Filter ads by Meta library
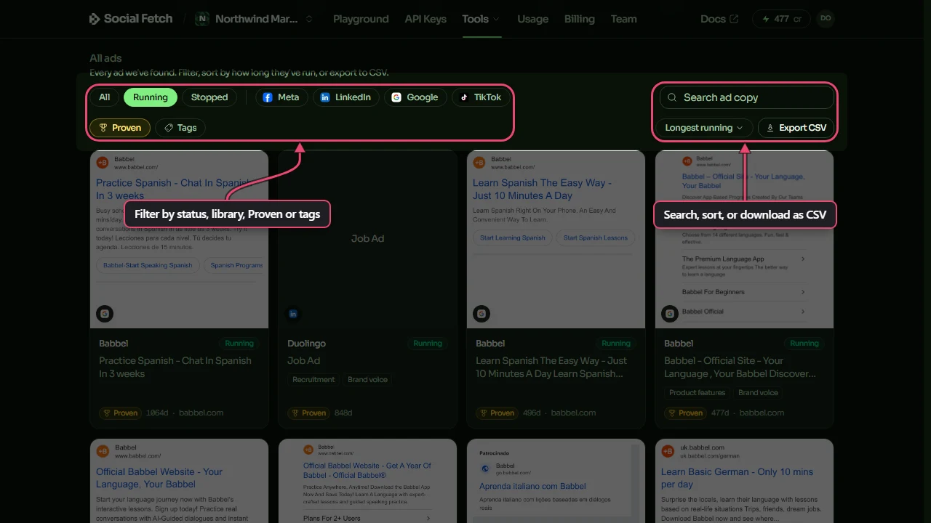The height and width of the screenshot is (523, 931). pyautogui.click(x=281, y=97)
